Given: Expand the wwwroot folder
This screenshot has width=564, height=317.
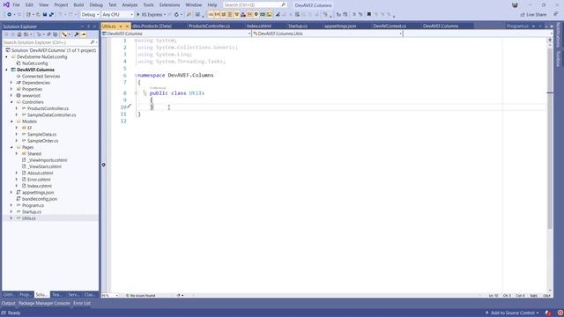Looking at the screenshot, I should point(11,96).
